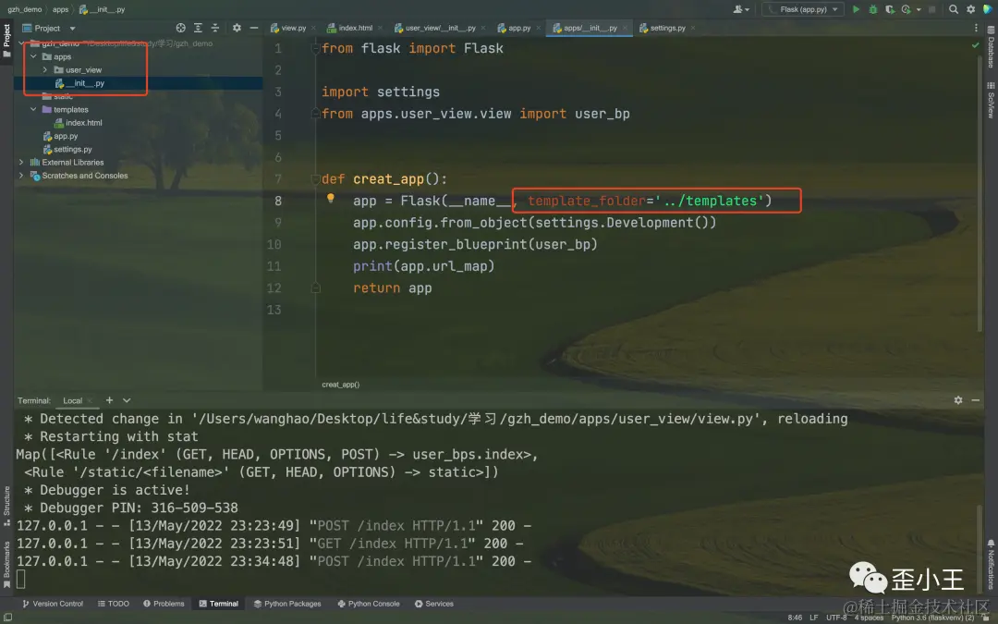
Task: Open terminal sessions dropdown chevron
Action: click(127, 400)
